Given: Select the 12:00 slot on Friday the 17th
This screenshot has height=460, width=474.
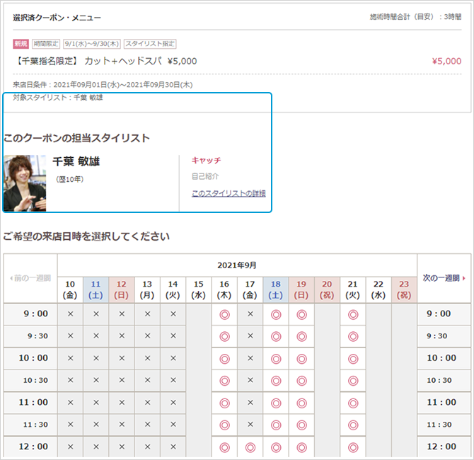Looking at the screenshot, I should (250, 447).
